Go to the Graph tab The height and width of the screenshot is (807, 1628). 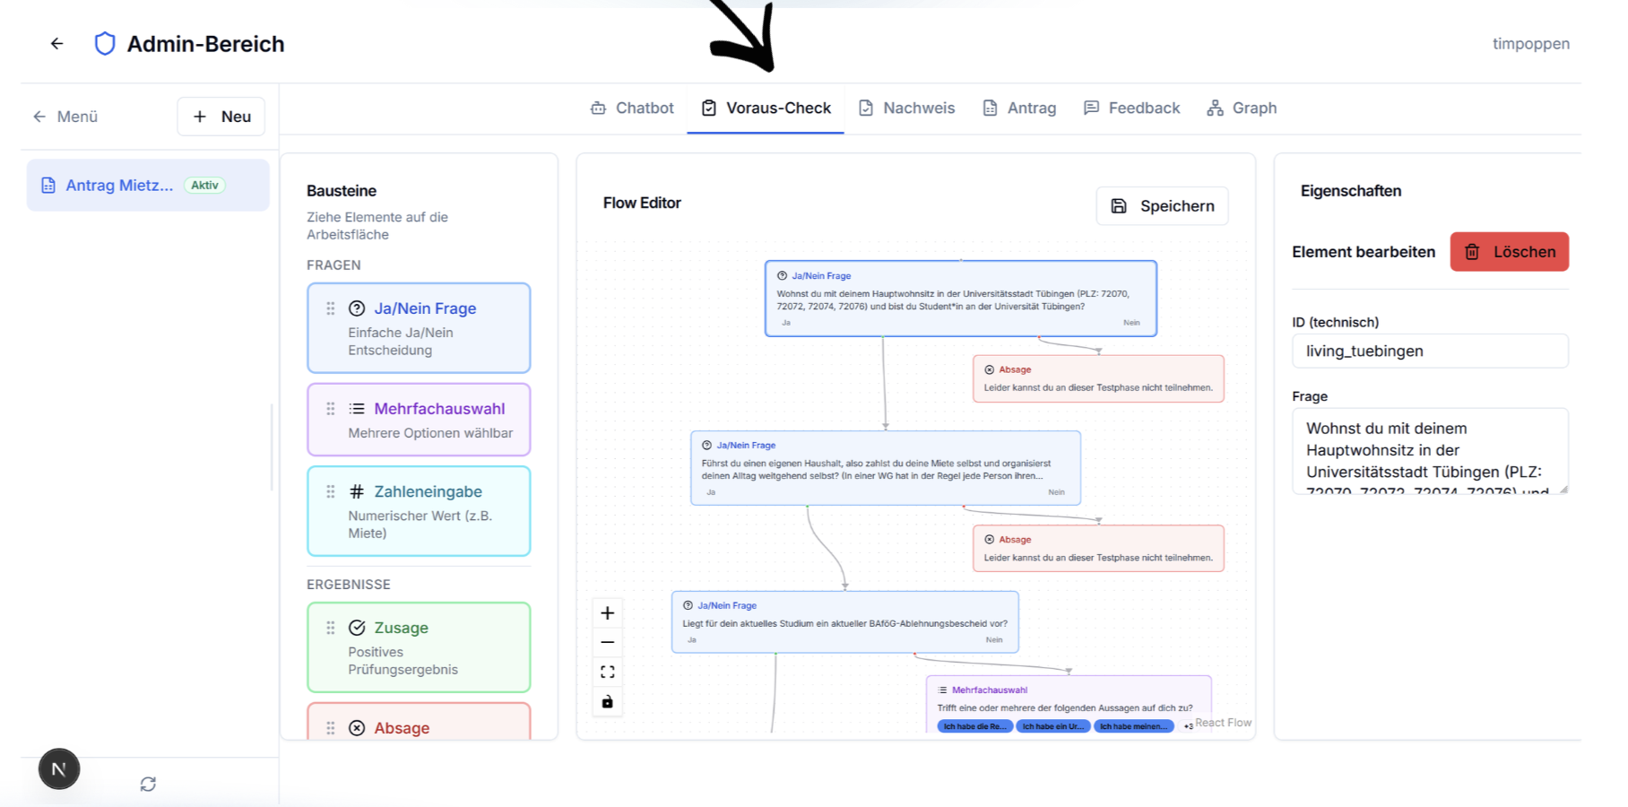tap(1242, 108)
